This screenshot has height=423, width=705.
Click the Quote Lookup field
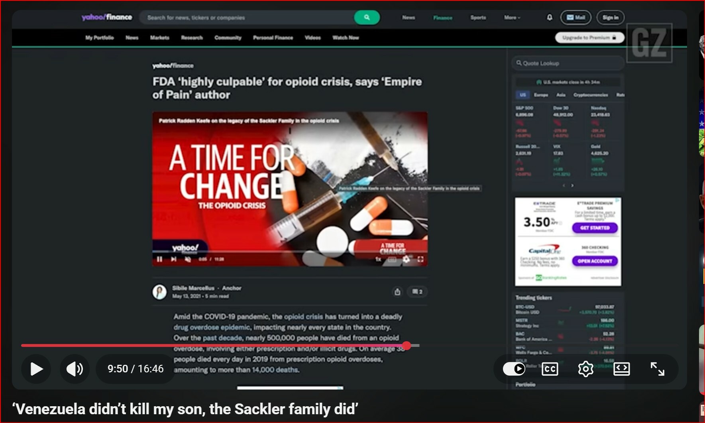[568, 63]
